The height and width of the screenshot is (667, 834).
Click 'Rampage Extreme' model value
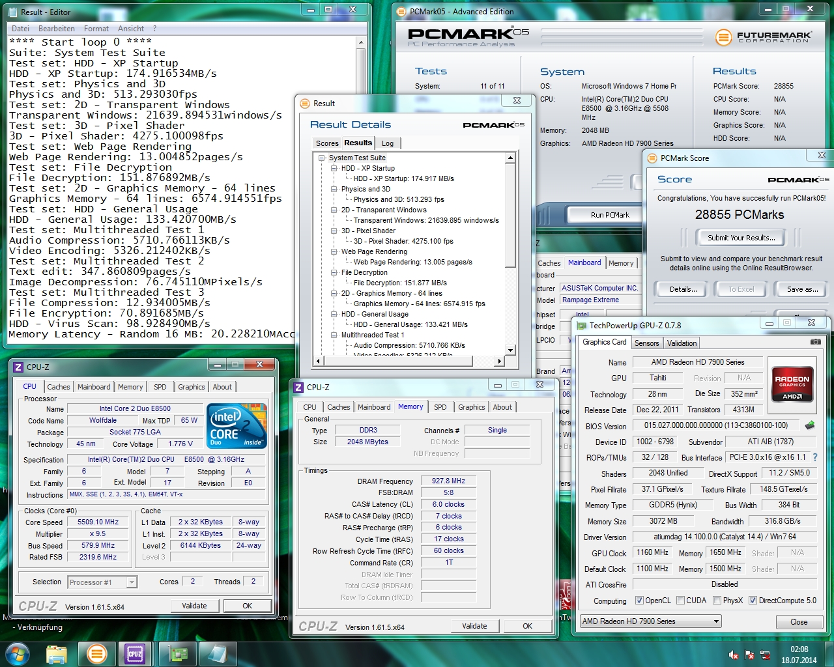pyautogui.click(x=591, y=300)
